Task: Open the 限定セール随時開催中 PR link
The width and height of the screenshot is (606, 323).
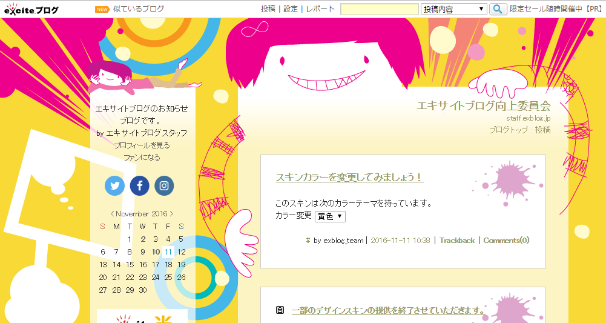Action: [x=556, y=9]
